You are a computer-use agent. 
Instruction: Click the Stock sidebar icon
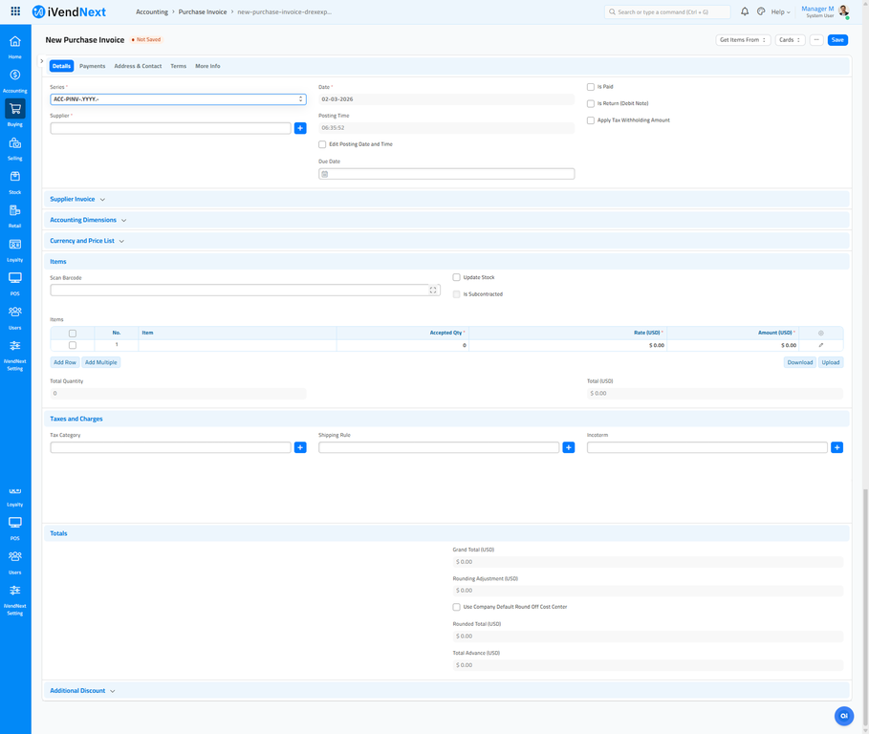[14, 176]
